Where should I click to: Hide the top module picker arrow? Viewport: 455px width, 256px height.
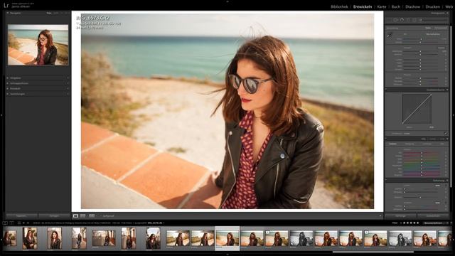227,1
